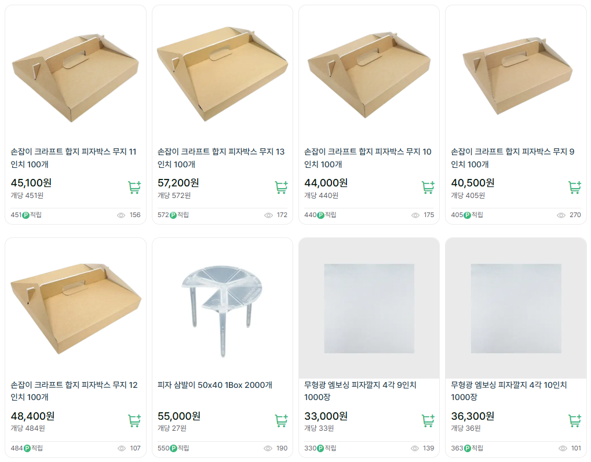591x462 pixels.
Task: Open the 9인치 embossed pizza liner image
Action: click(369, 308)
